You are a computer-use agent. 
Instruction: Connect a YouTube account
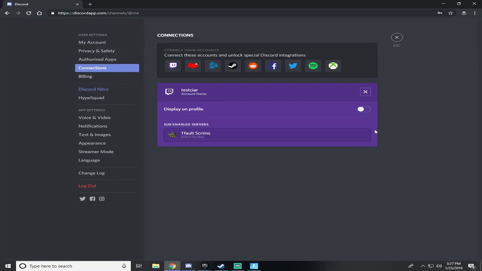click(x=193, y=65)
